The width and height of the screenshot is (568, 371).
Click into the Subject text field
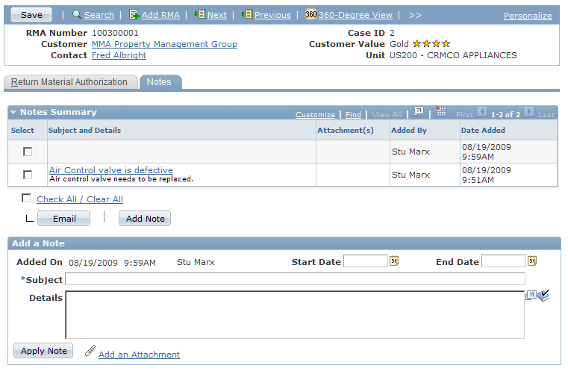click(x=295, y=279)
